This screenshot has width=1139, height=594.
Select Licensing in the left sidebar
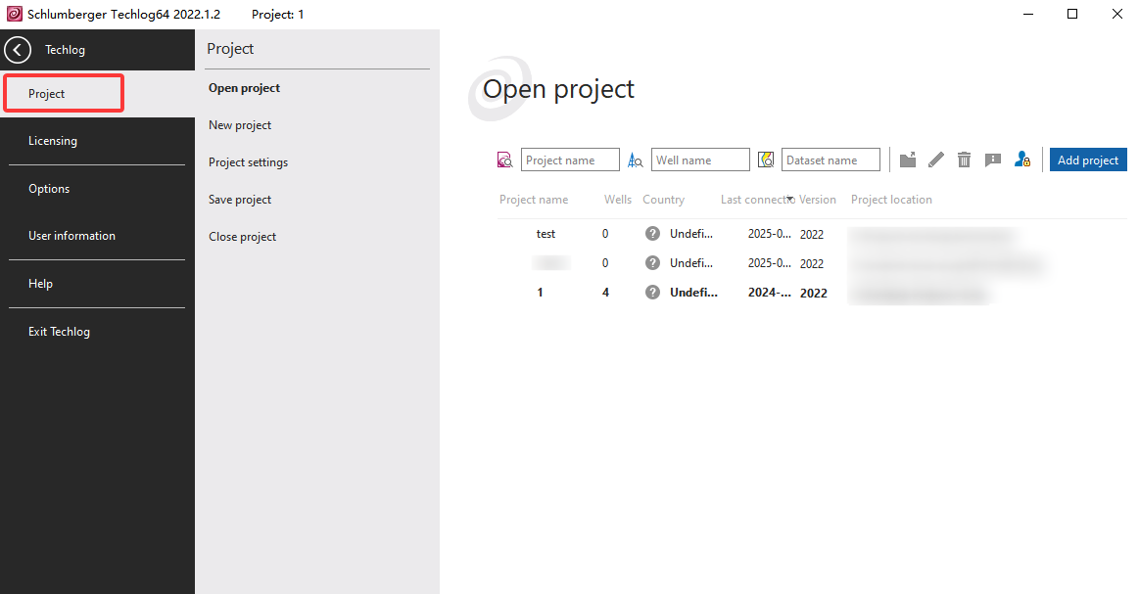(52, 141)
